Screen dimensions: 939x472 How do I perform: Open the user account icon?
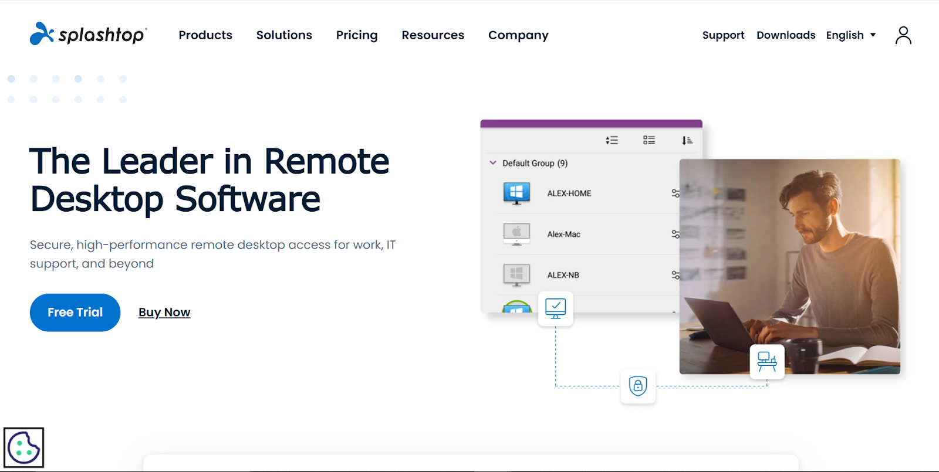903,35
